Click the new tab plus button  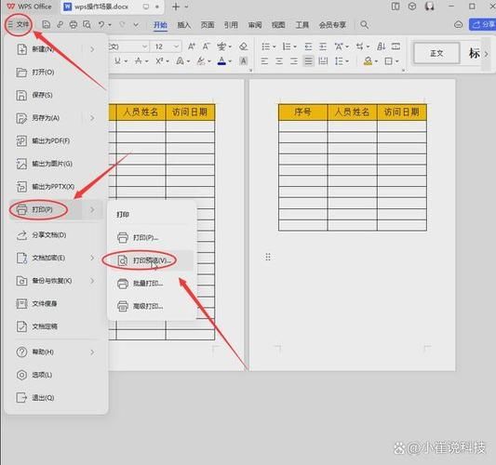point(176,7)
